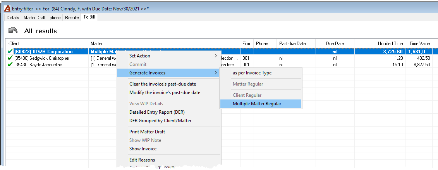Expand the Generate Invoices submenu
Screen dimensions: 438x170
[x=168, y=73]
